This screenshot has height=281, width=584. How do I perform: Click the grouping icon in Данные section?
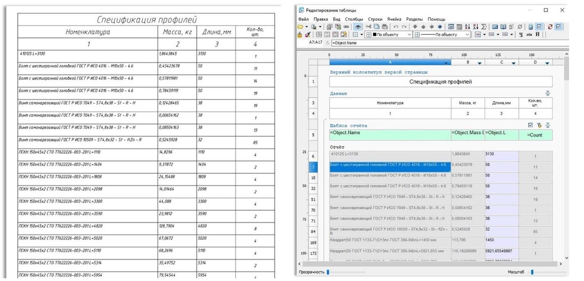point(548,93)
